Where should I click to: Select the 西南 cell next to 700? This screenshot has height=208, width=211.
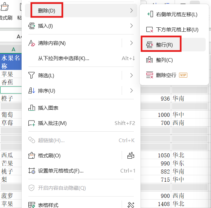pos(190,123)
